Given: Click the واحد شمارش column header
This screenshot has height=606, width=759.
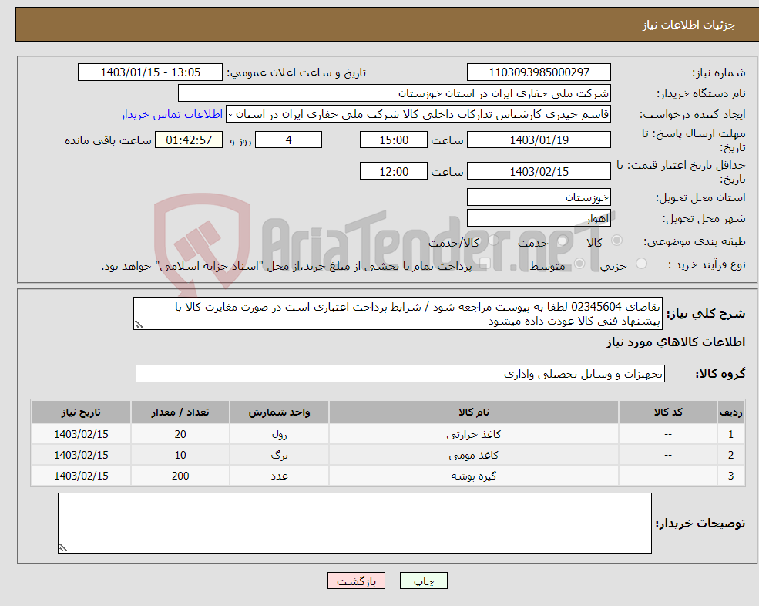Looking at the screenshot, I should (x=279, y=412).
